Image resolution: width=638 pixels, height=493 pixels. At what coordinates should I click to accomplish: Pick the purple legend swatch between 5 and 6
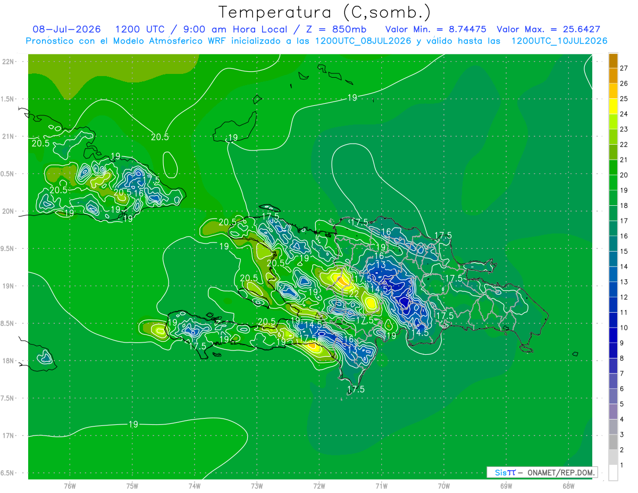coord(613,396)
